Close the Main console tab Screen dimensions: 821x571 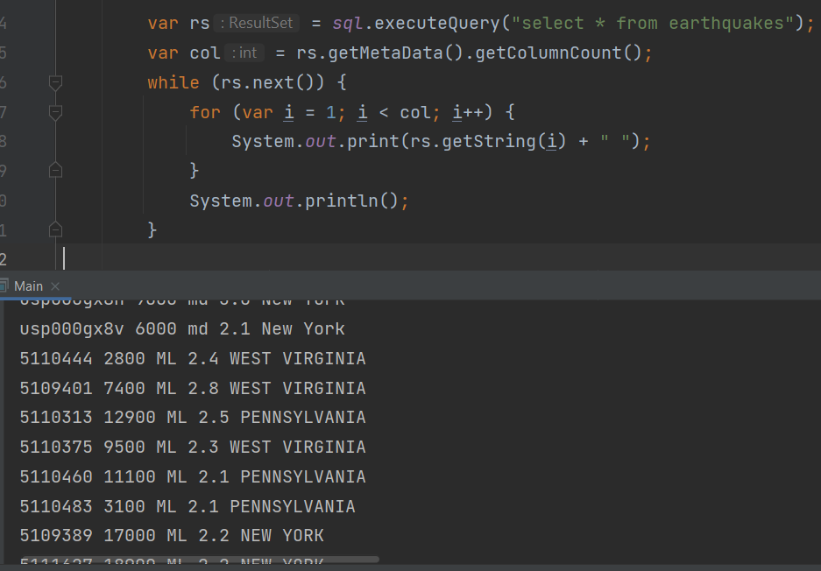tap(54, 285)
